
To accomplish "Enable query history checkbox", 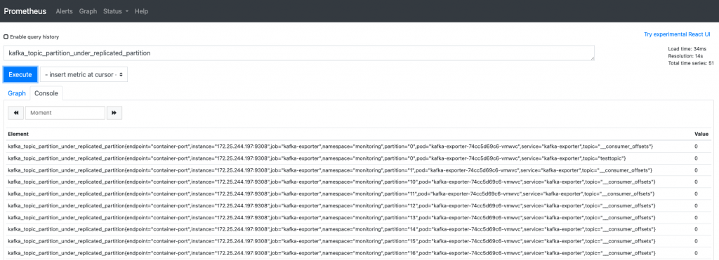I will (6, 36).
